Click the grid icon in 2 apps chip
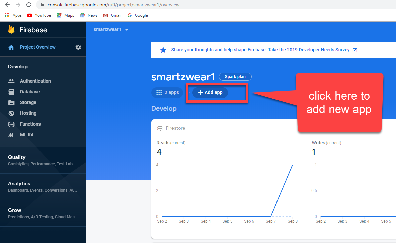The height and width of the screenshot is (243, 396). [159, 93]
